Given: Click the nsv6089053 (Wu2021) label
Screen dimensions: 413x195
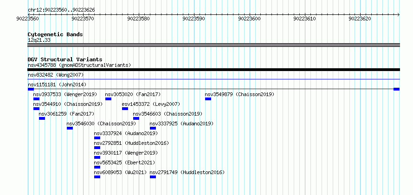Looking at the screenshot, I should [120, 172].
